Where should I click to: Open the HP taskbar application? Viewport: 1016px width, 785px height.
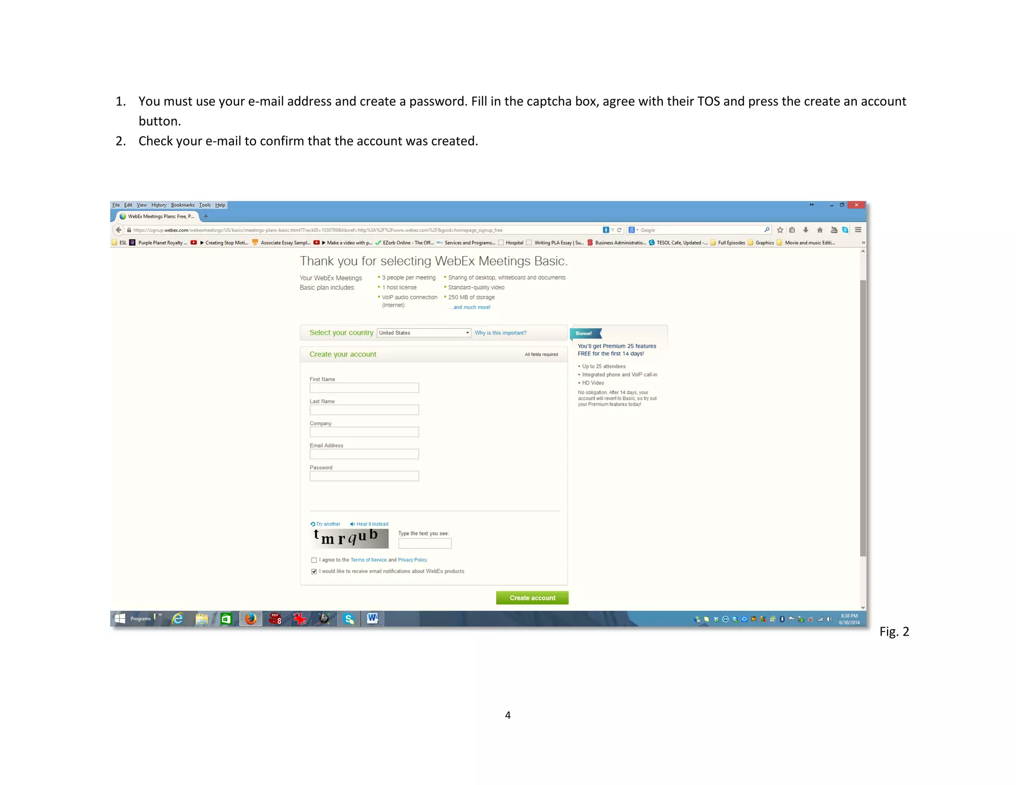[324, 618]
